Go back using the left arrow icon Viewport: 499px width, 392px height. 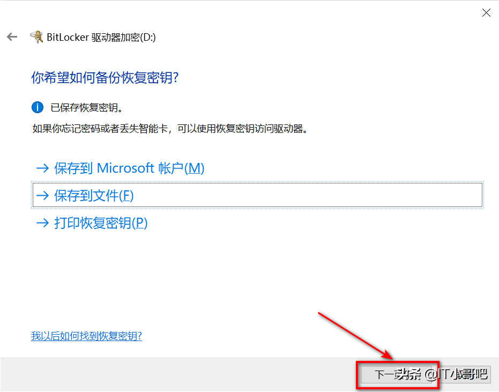pos(12,37)
